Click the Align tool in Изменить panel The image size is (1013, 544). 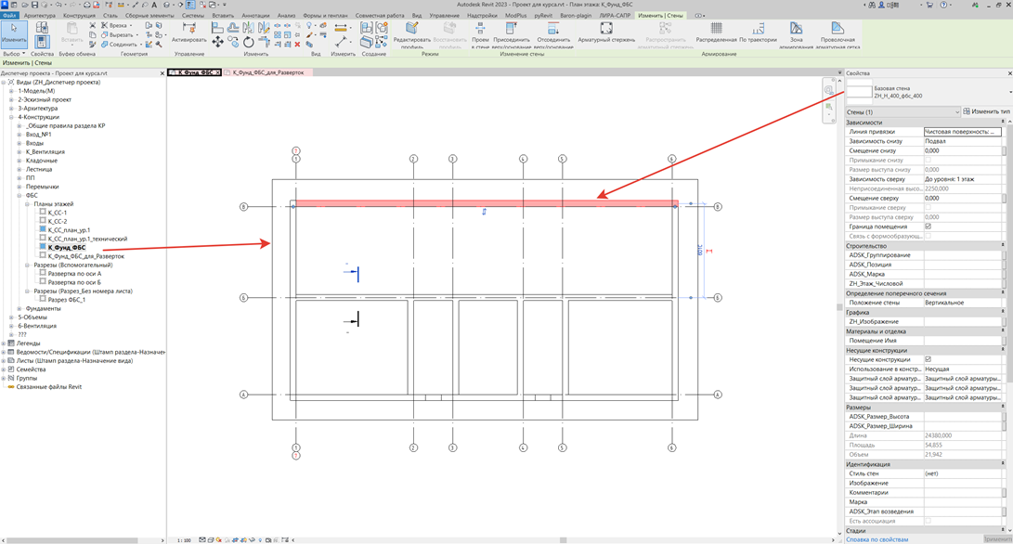[217, 28]
